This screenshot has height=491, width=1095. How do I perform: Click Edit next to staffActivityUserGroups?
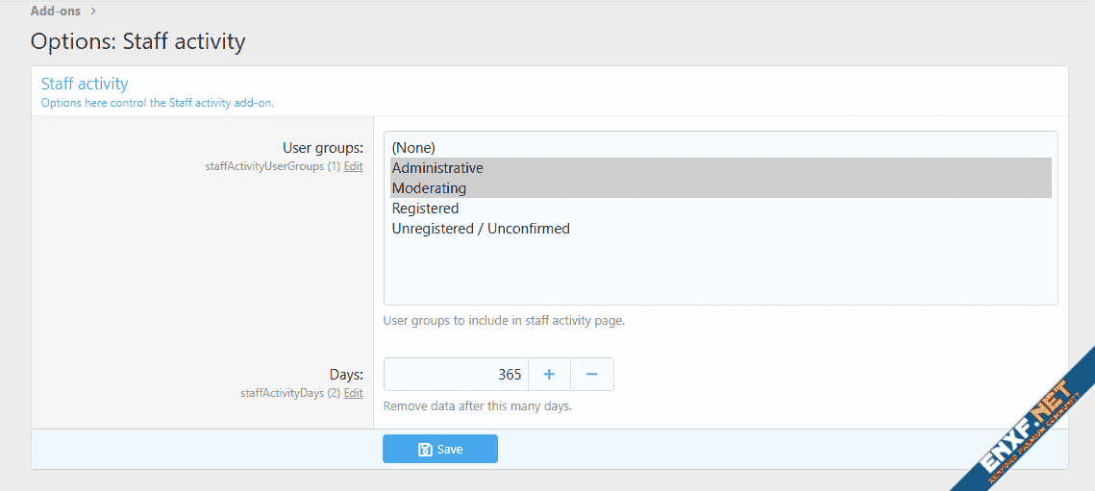tap(354, 166)
